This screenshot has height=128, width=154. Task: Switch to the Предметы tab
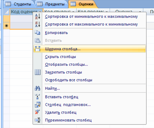(x=51, y=4)
